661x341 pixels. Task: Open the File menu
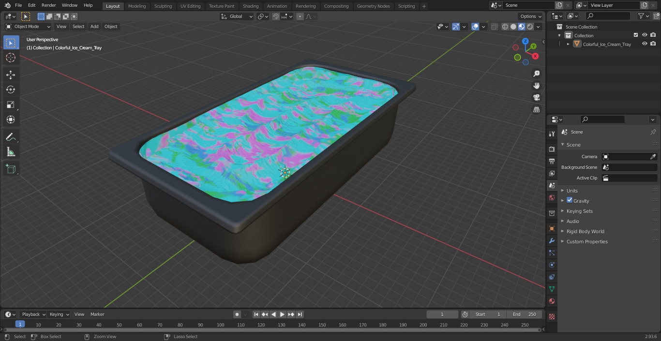pyautogui.click(x=18, y=5)
